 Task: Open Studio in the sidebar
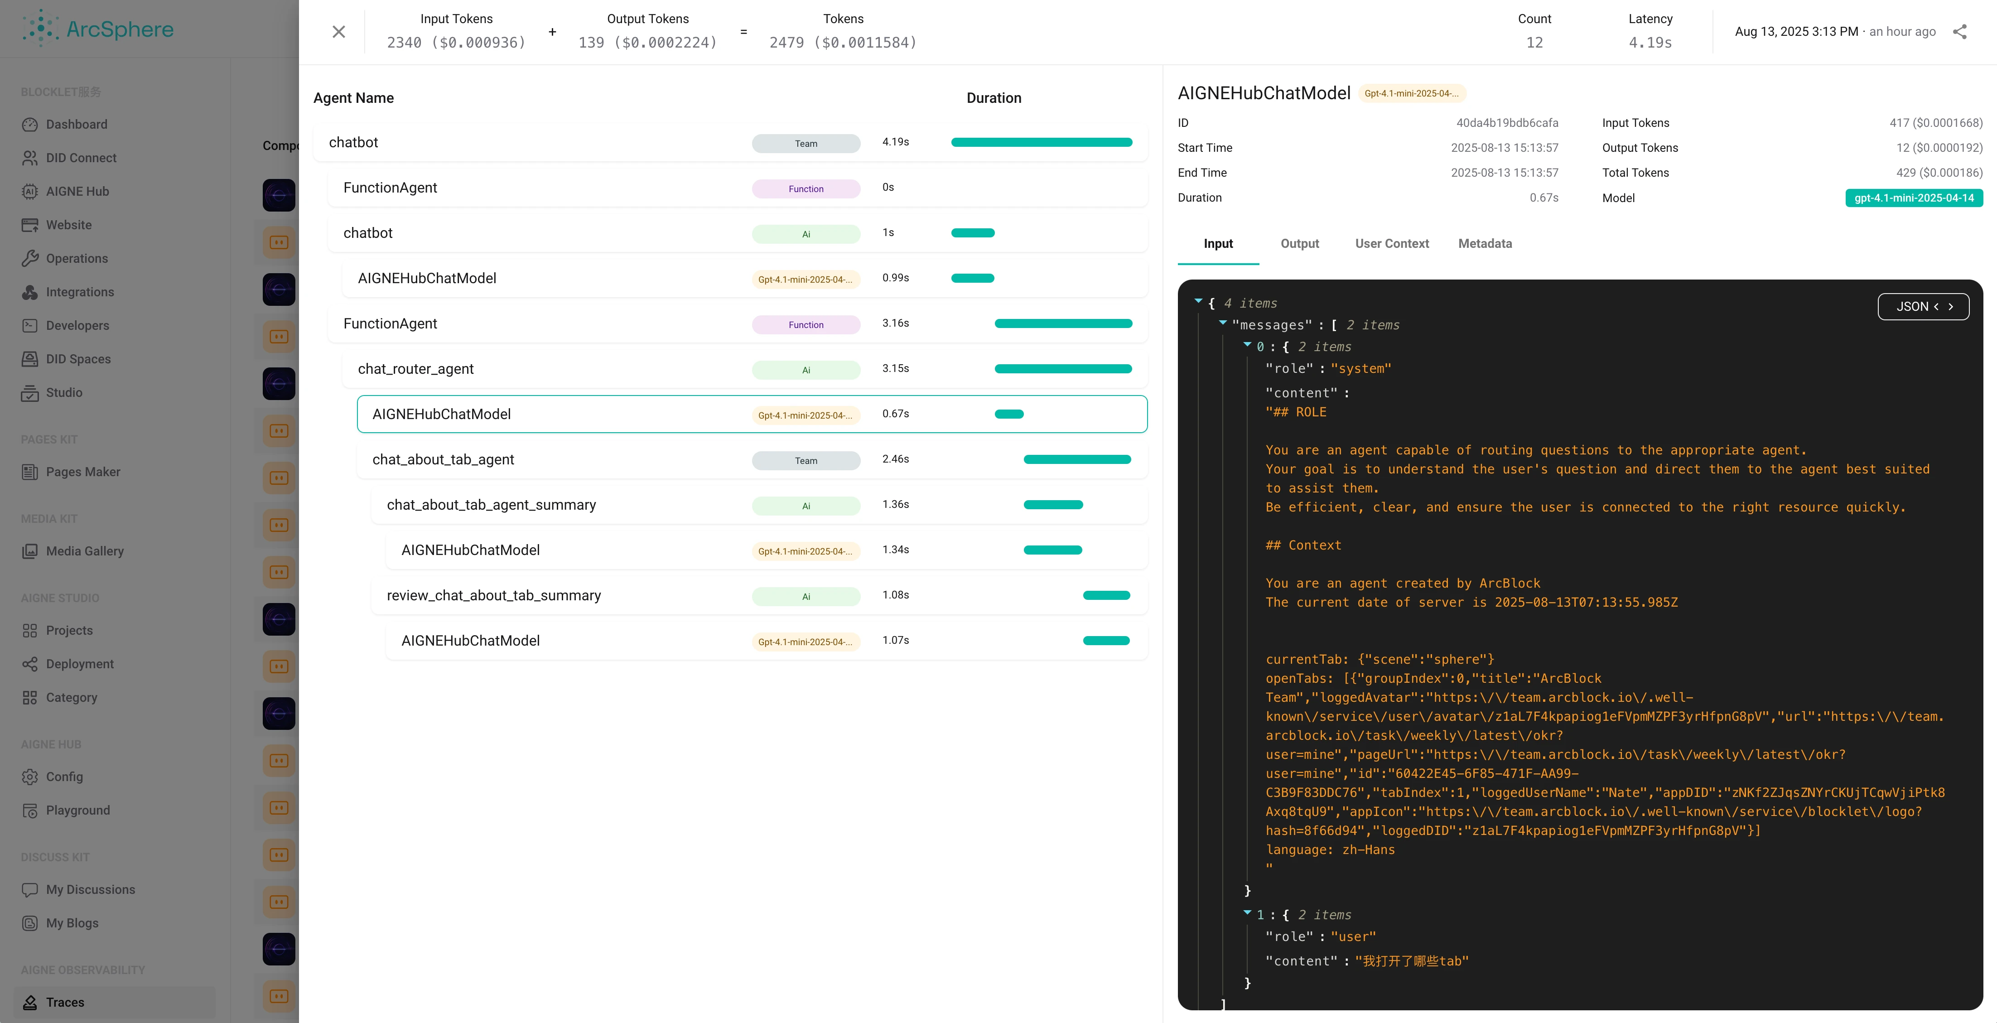pyautogui.click(x=63, y=392)
